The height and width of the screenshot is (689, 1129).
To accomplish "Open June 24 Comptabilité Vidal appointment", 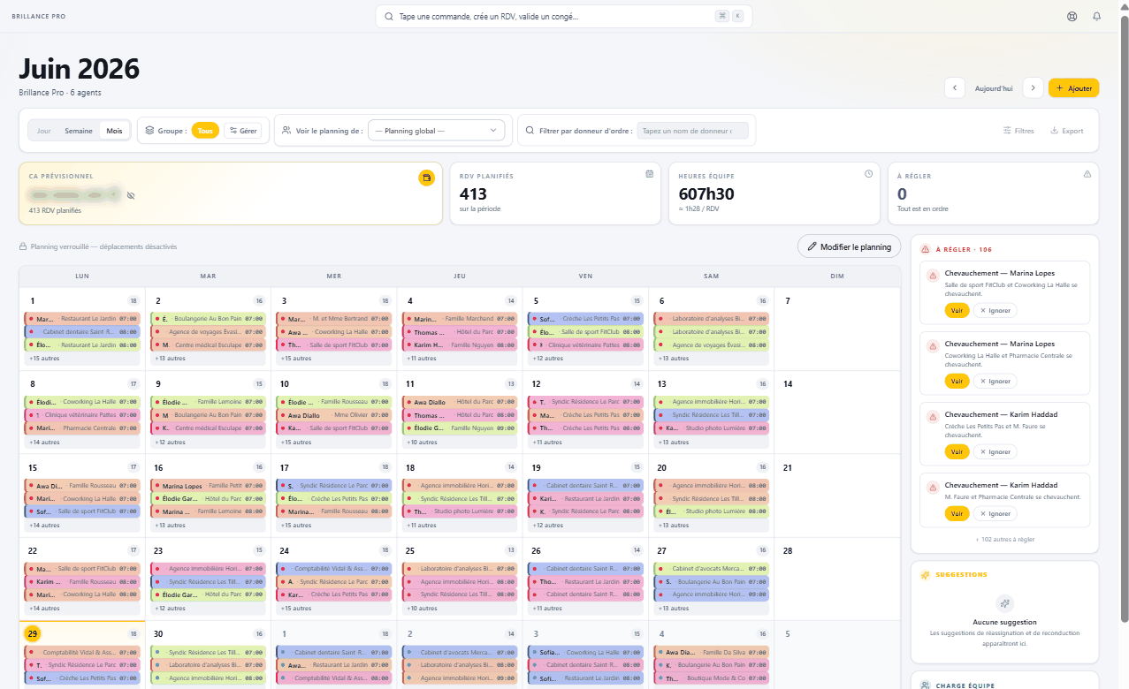I will point(334,568).
